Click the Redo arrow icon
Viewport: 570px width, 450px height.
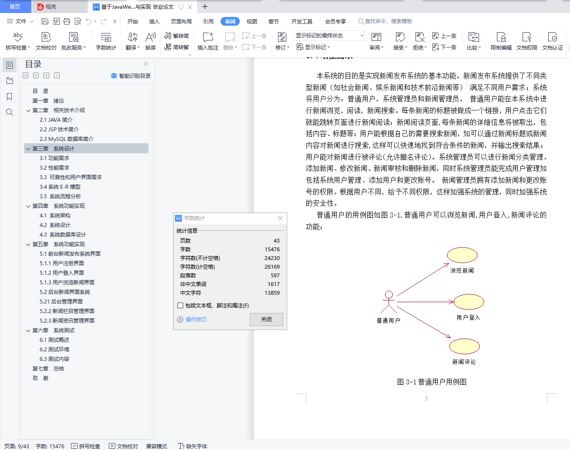(104, 21)
